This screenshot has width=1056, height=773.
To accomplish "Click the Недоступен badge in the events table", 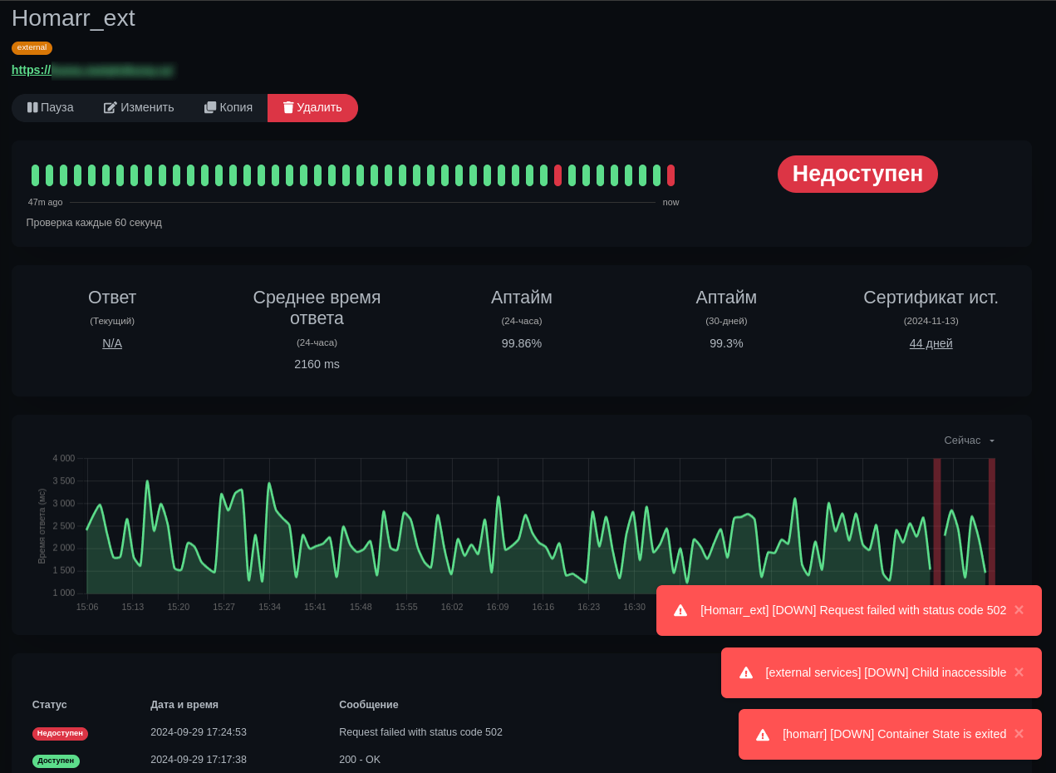I will click(60, 734).
